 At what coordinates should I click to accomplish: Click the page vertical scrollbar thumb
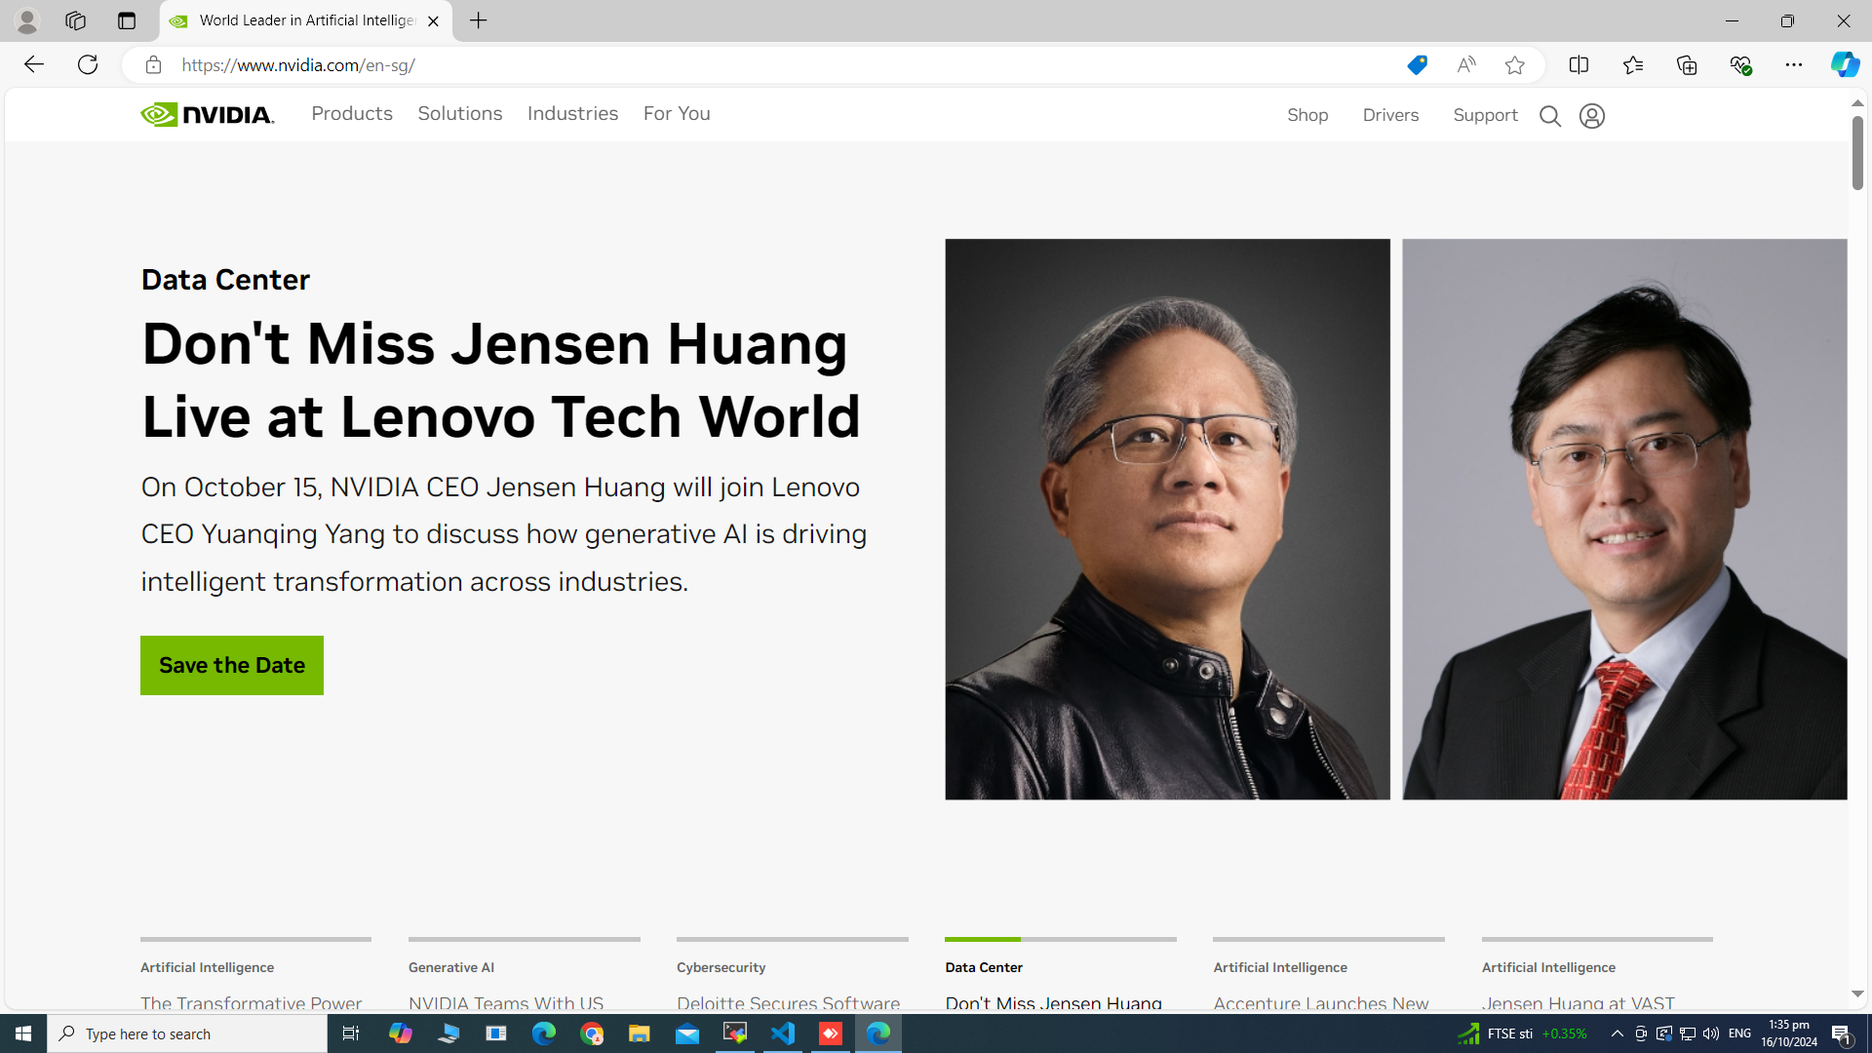tap(1857, 152)
